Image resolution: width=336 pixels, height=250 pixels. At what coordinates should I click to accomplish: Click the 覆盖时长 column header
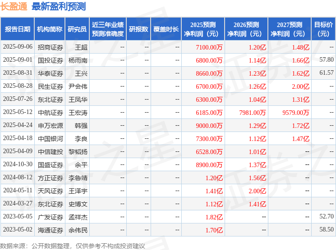point(166,29)
